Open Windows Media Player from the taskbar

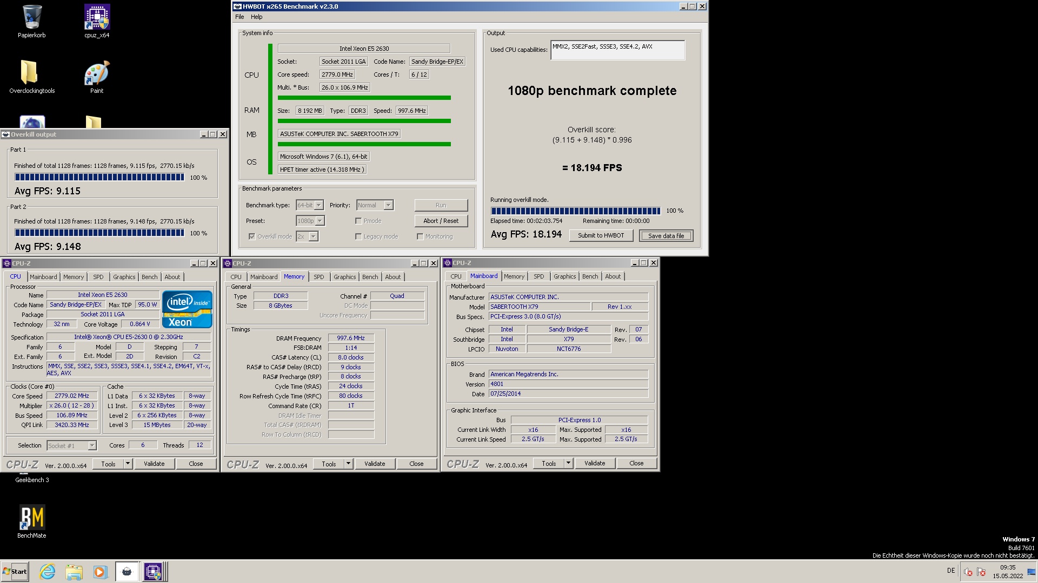click(x=100, y=572)
